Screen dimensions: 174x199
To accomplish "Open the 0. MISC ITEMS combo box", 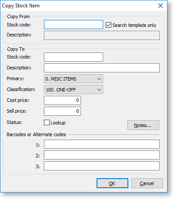I will (x=74, y=79).
